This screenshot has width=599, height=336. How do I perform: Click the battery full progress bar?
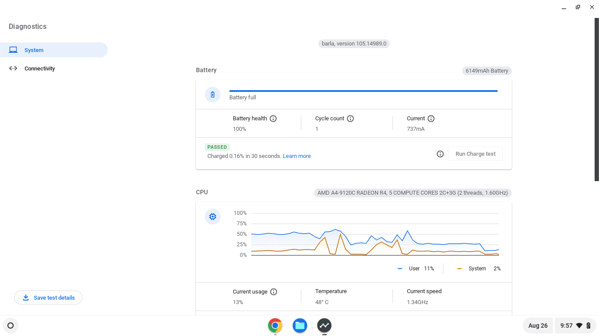pos(363,91)
